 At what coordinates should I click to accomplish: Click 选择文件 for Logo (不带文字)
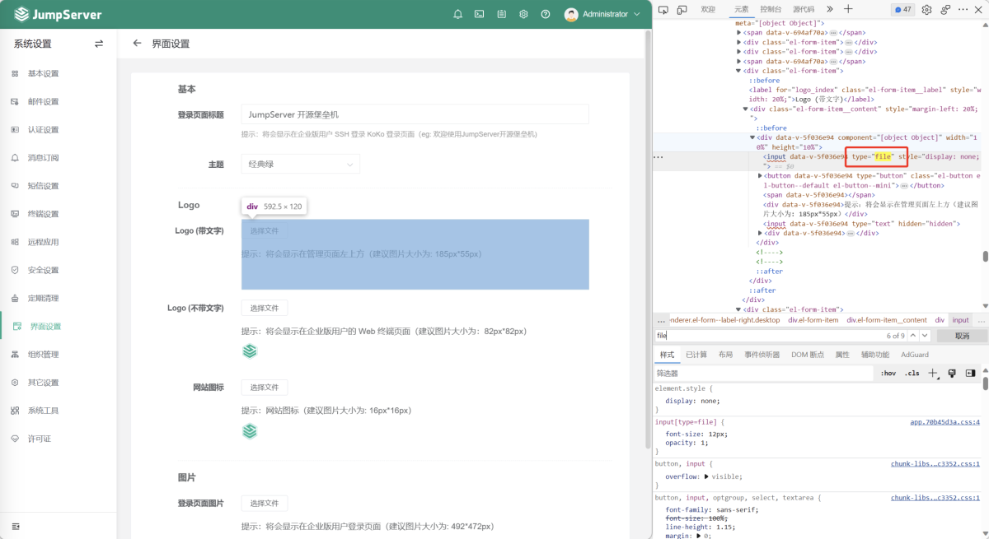(x=265, y=308)
